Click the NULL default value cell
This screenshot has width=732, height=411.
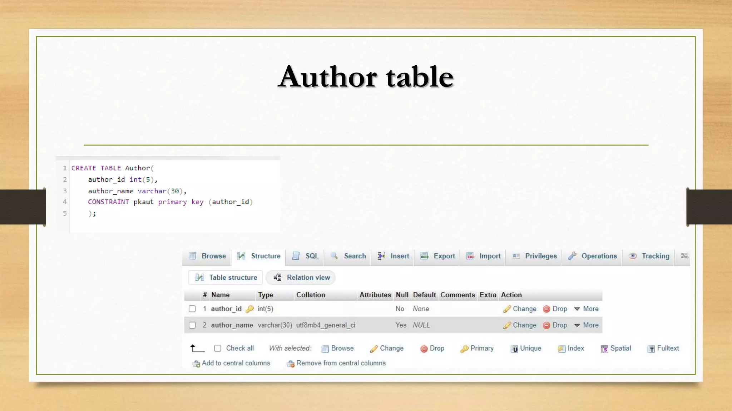[421, 325]
